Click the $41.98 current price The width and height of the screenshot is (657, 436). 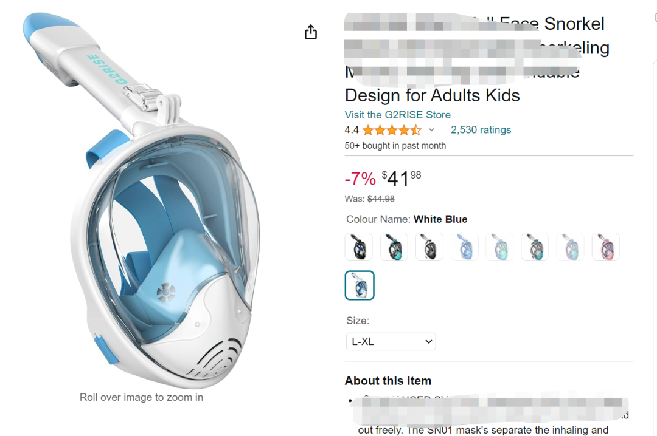tap(401, 179)
